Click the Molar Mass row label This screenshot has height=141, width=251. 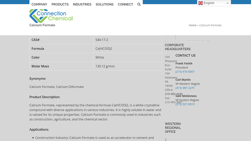40,66
